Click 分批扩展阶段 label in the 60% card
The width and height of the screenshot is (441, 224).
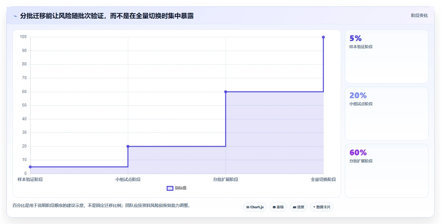click(x=361, y=161)
